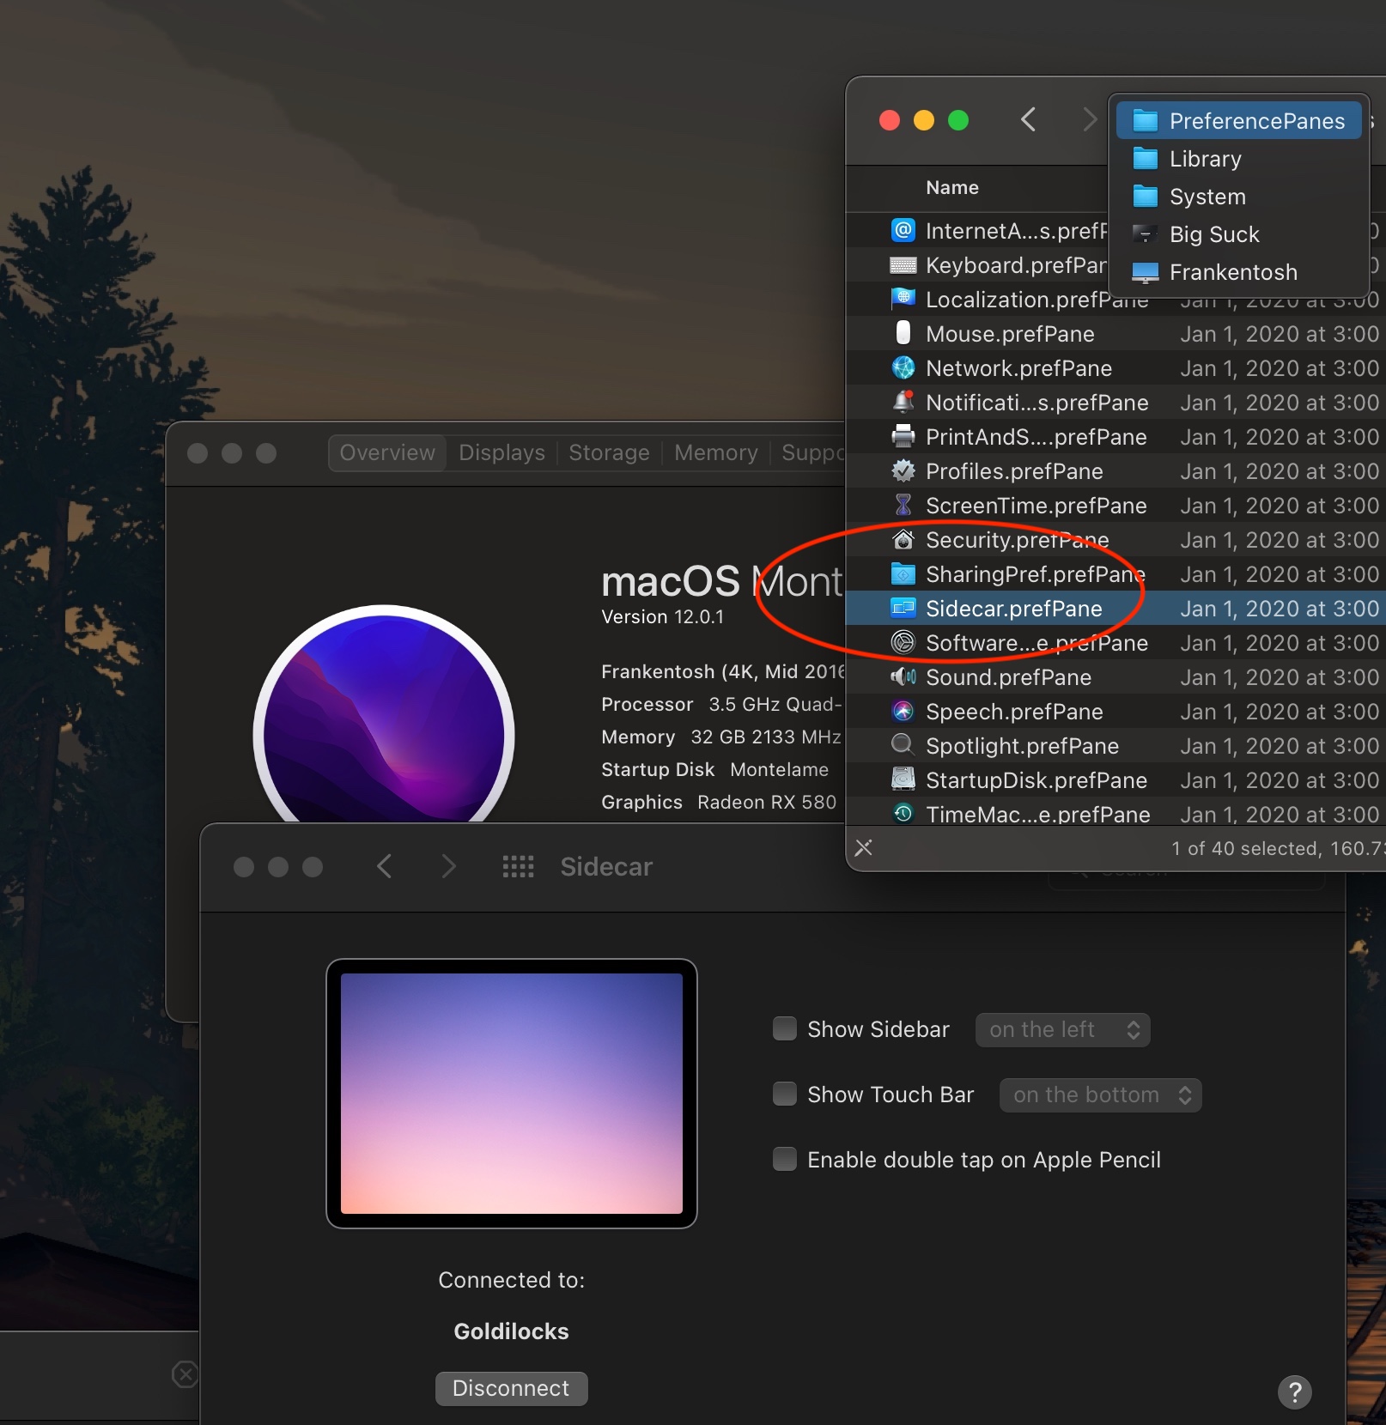This screenshot has height=1425, width=1386.
Task: Click the date modified for Sound.prefPane
Action: (x=1280, y=677)
